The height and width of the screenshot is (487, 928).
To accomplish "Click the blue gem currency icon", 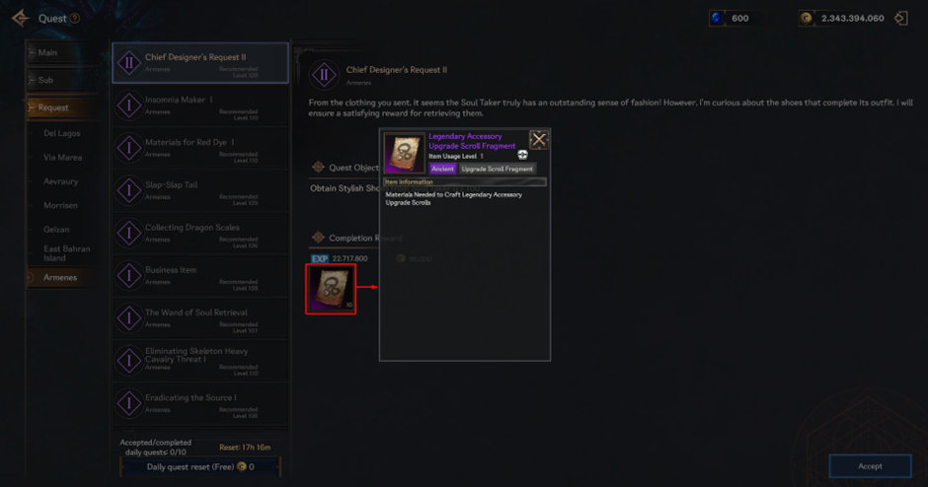I will (716, 19).
